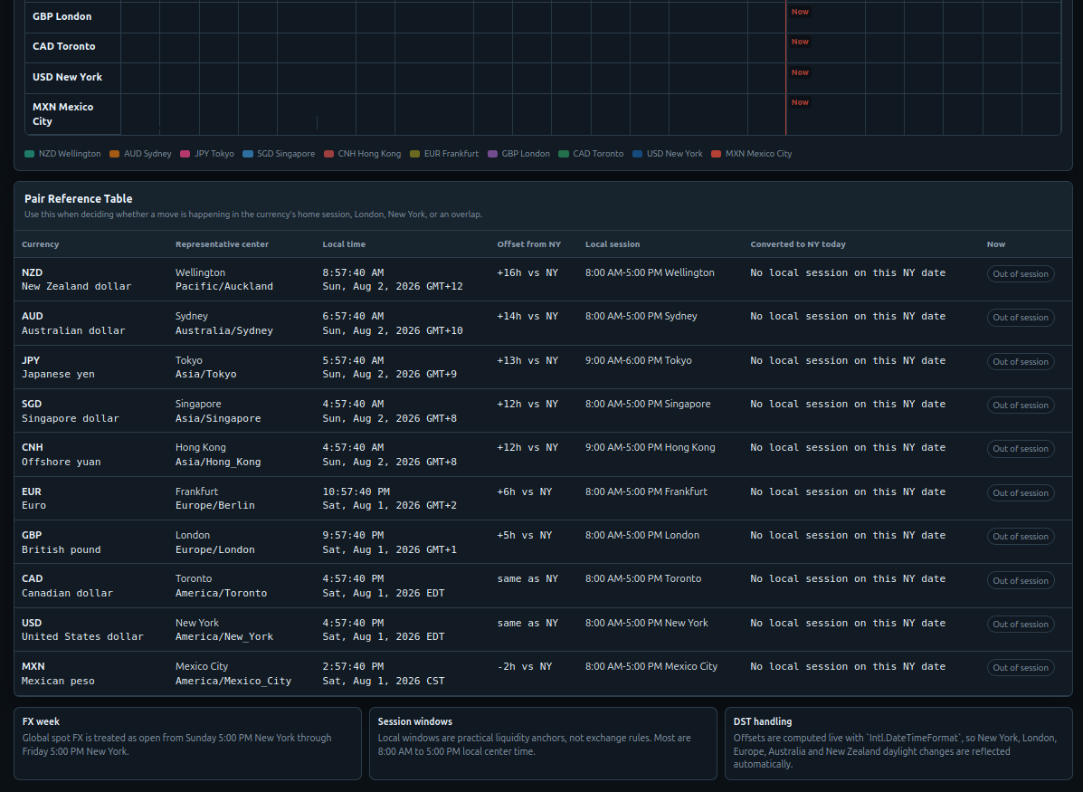Click the Local time column header
Image resolution: width=1083 pixels, height=792 pixels.
(344, 244)
